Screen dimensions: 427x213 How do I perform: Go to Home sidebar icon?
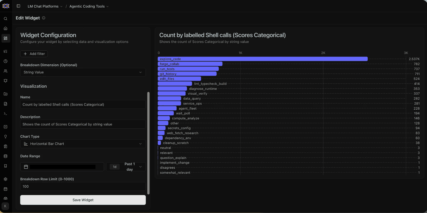(x=6, y=29)
